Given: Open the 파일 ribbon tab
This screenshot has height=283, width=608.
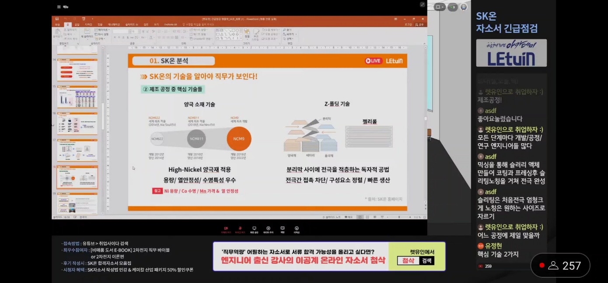Looking at the screenshot, I should (x=57, y=24).
